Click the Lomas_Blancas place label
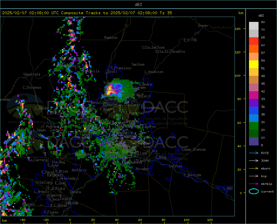Image resolution: width=277 pixels, height=224 pixels. click(x=194, y=149)
